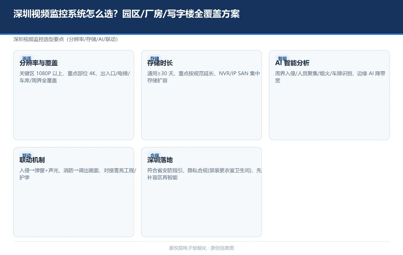Click the 存储时长 card heading
The height and width of the screenshot is (255, 403).
(x=160, y=63)
